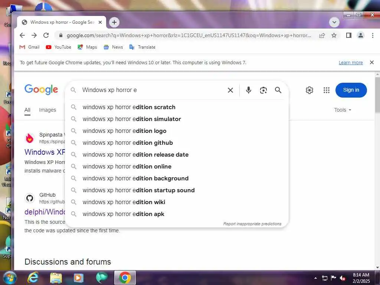The height and width of the screenshot is (285, 380).
Task: Open the taskbar clock showing 8:14 AM
Action: click(361, 278)
